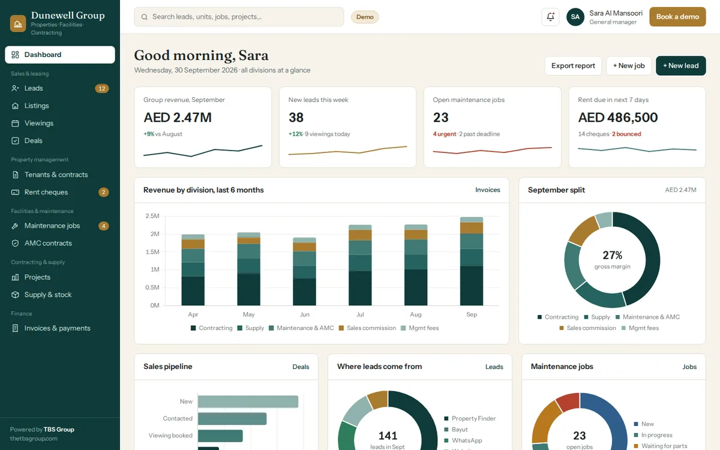Click the Leads people icon

pyautogui.click(x=16, y=88)
